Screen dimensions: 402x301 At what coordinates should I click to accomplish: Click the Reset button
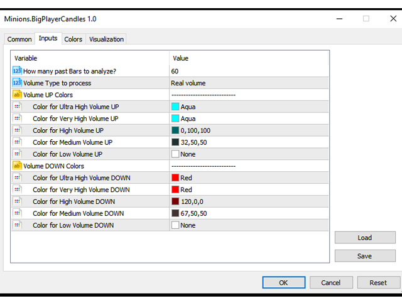[x=378, y=282]
